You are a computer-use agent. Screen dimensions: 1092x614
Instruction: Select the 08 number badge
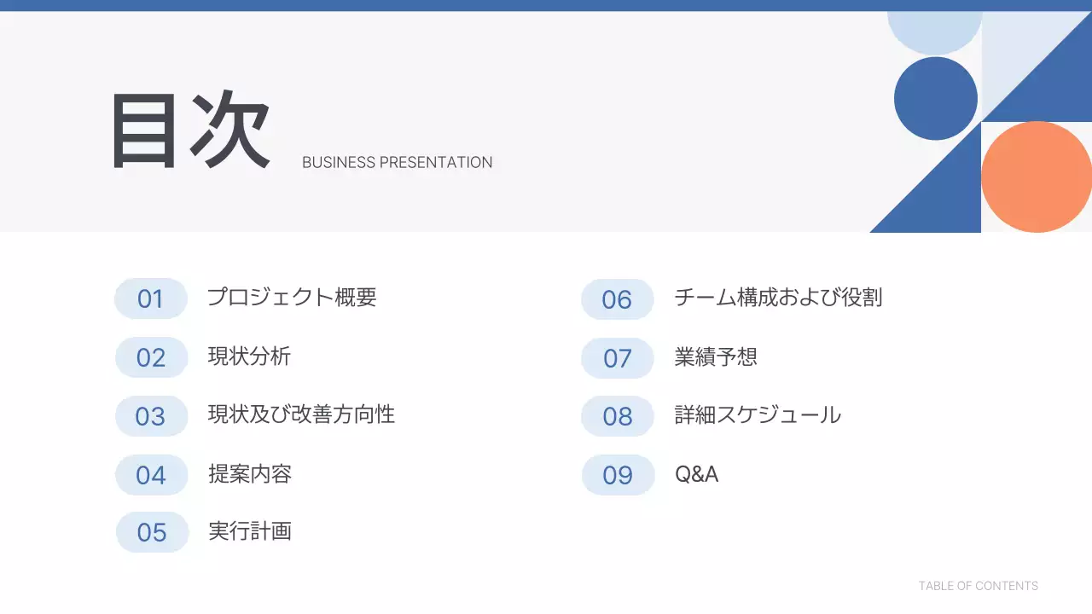click(x=617, y=416)
